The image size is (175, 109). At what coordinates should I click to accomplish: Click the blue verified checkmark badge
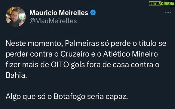pyautogui.click(x=93, y=13)
